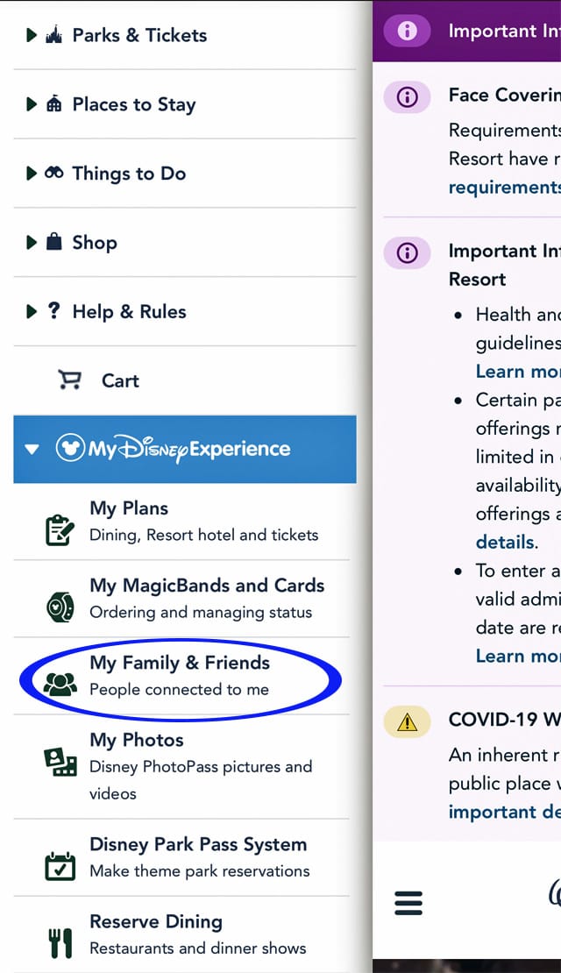Open the shopping Cart icon
Image resolution: width=561 pixels, height=973 pixels.
[x=69, y=380]
